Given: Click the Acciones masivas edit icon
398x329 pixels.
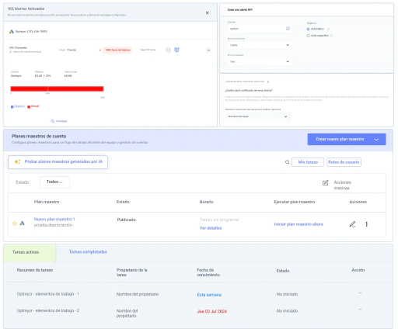Looking at the screenshot, I should [325, 182].
